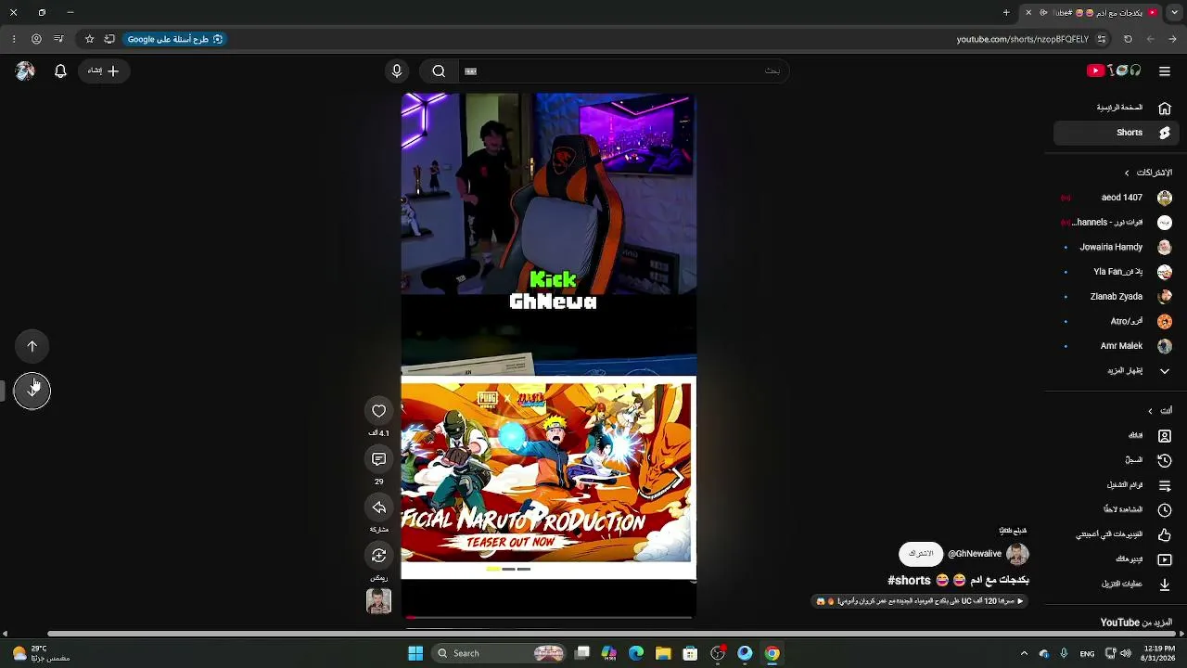1187x668 pixels.
Task: Open the @GhNewalive channel handle link
Action: click(975, 554)
